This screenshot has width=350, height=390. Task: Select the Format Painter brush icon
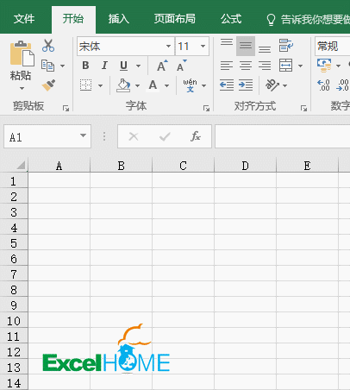click(x=48, y=85)
